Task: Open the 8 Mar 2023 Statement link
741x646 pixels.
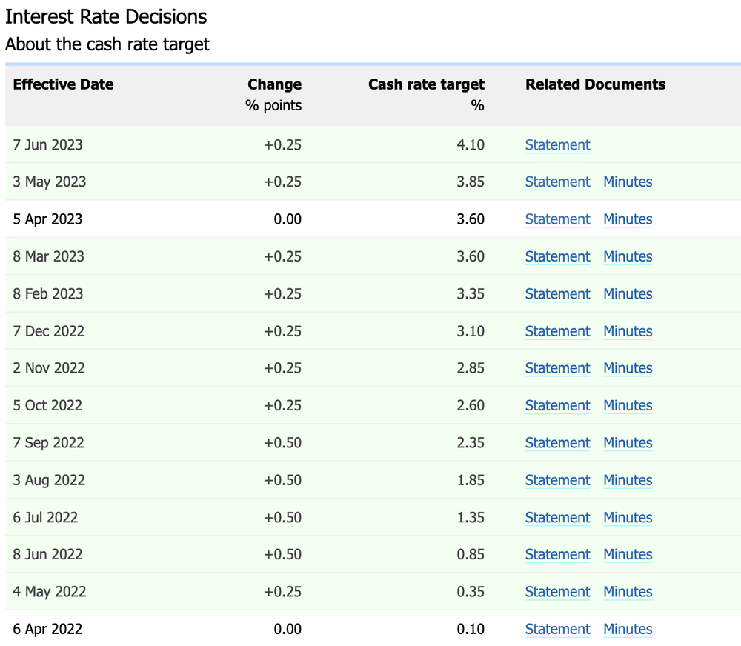Action: click(x=558, y=256)
